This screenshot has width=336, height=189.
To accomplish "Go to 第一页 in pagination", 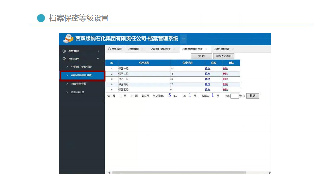I will 111,96.
